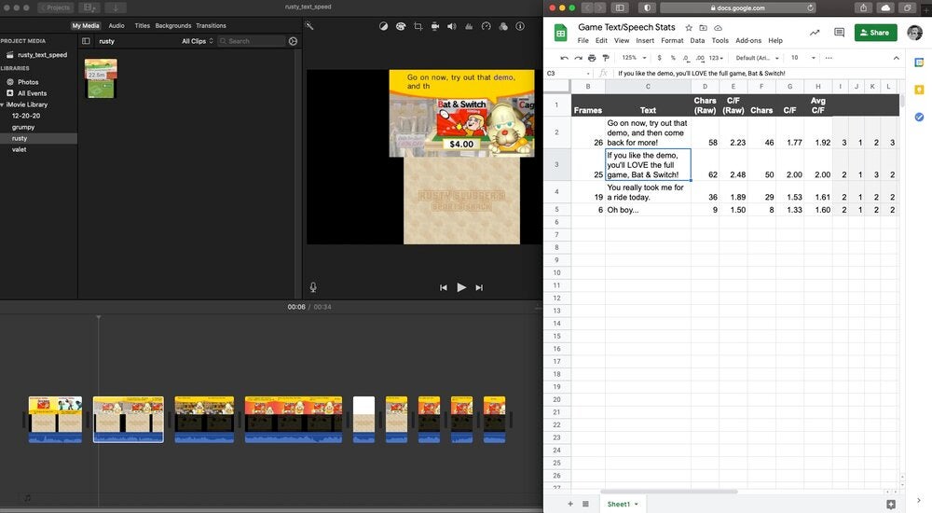The height and width of the screenshot is (513, 932).
Task: Click the move-to-folder icon beside the title
Action: tap(703, 28)
